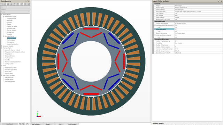This screenshot has width=223, height=125.
Task: Click the Undo arrow icon in Motor Explorer toolbar
Action: click(x=15, y=4)
